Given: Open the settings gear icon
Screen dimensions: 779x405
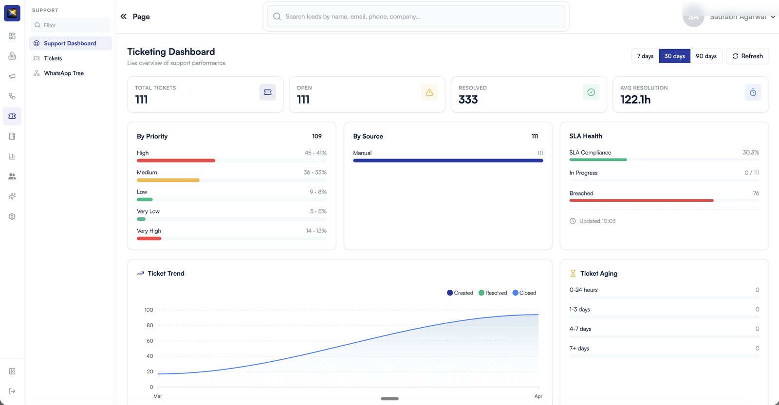Looking at the screenshot, I should 12,216.
